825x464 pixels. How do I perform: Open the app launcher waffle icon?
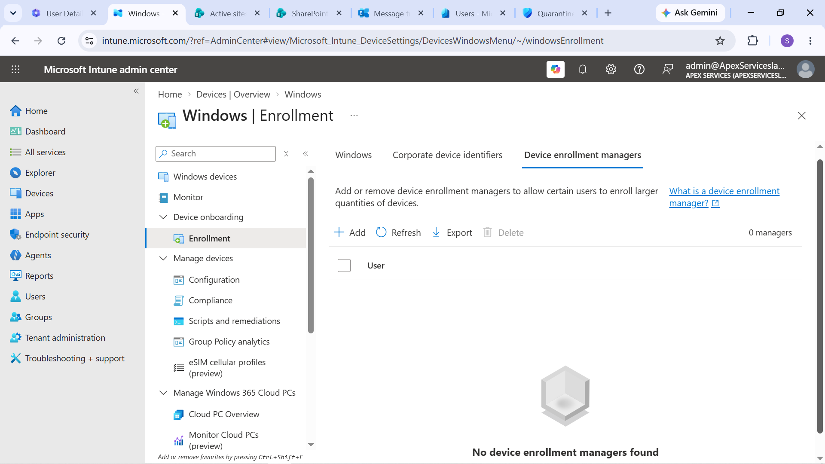tap(15, 69)
